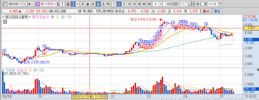Click the greyed candle compare icon
Image resolution: width=259 pixels, height=100 pixels.
182,4
